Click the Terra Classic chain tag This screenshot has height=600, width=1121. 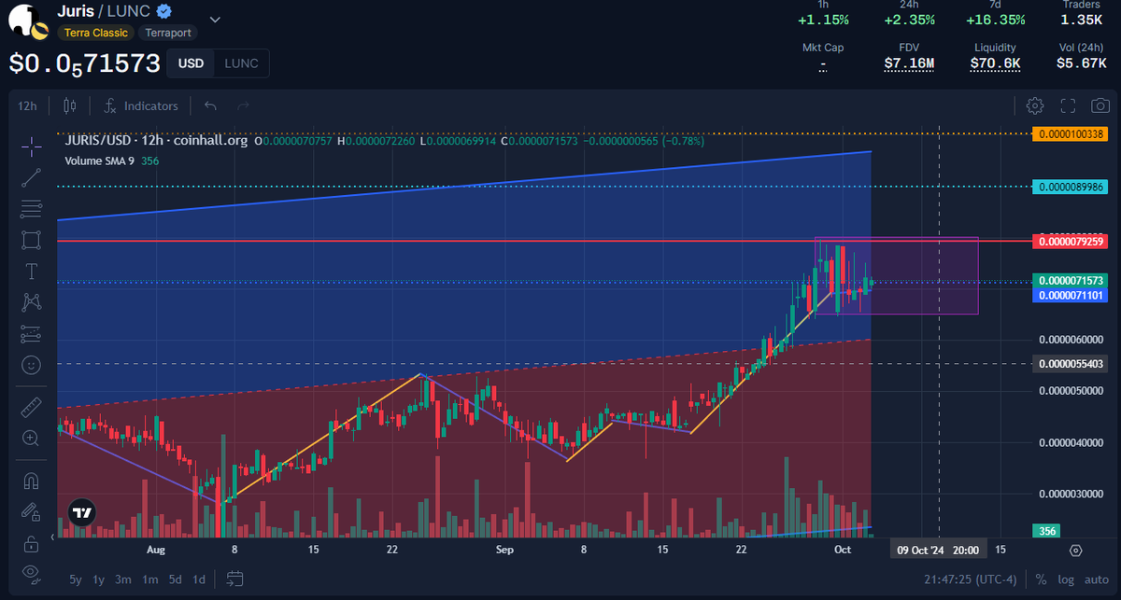(x=96, y=33)
